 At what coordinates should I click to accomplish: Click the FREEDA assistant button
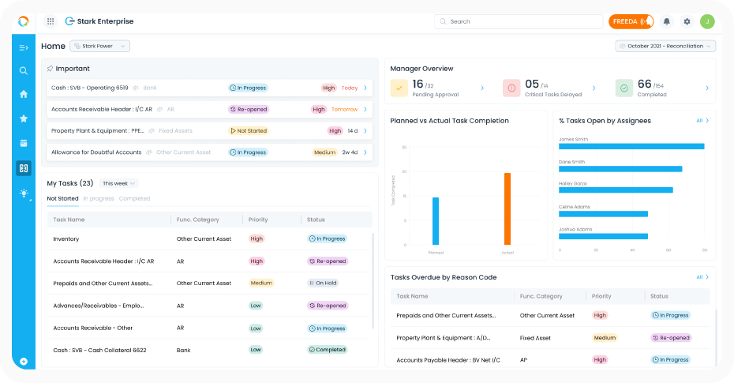631,21
